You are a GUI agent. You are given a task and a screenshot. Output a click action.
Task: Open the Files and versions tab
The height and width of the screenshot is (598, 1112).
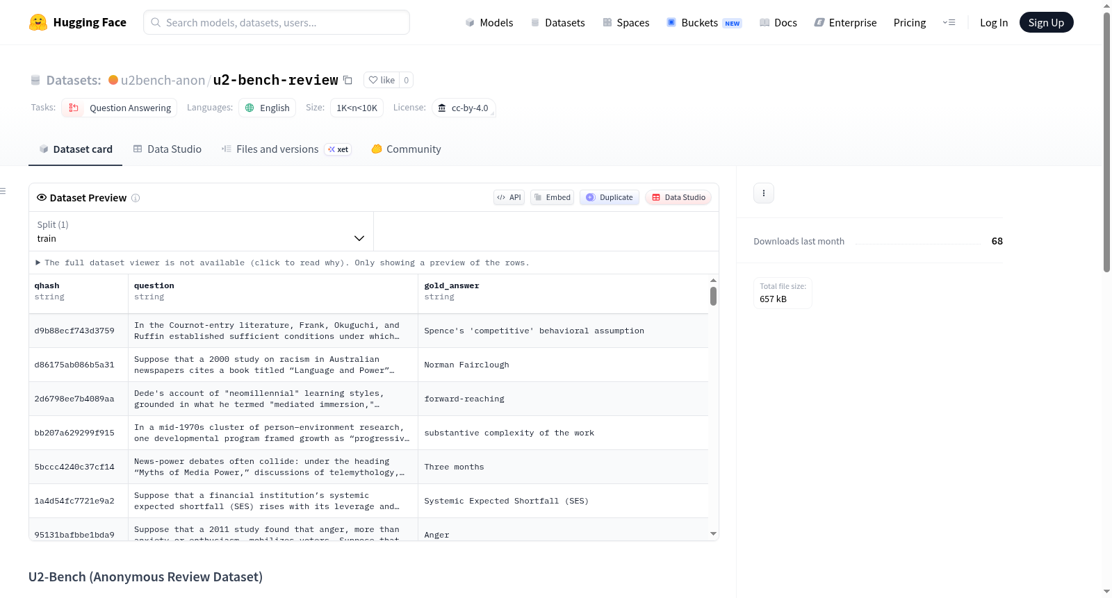pos(286,149)
